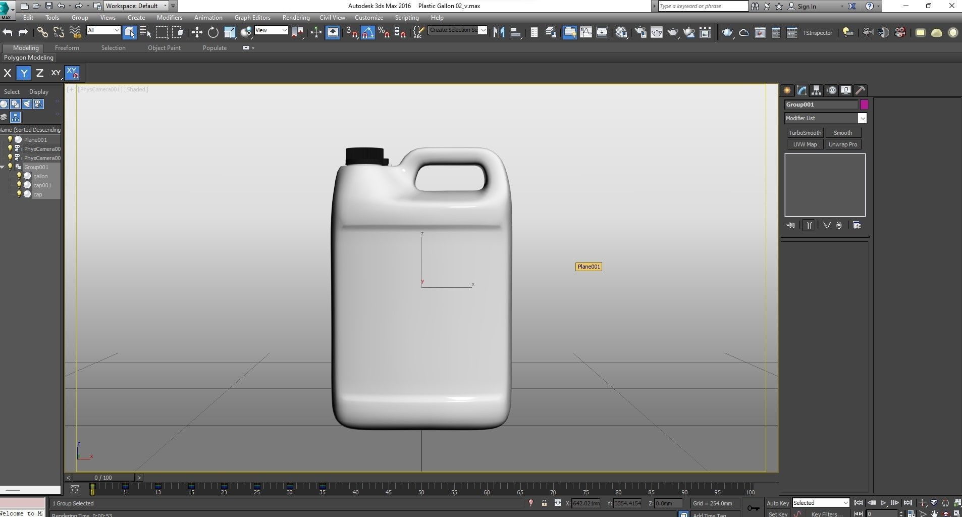Image resolution: width=962 pixels, height=517 pixels.
Task: Switch to the Motion command panel
Action: pyautogui.click(x=832, y=90)
